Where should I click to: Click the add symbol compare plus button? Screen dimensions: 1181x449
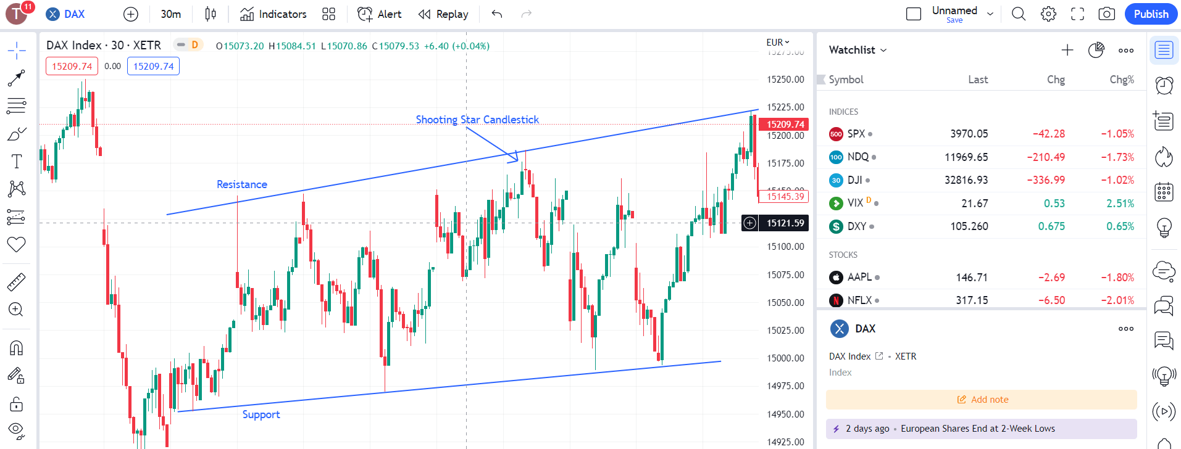coord(131,14)
